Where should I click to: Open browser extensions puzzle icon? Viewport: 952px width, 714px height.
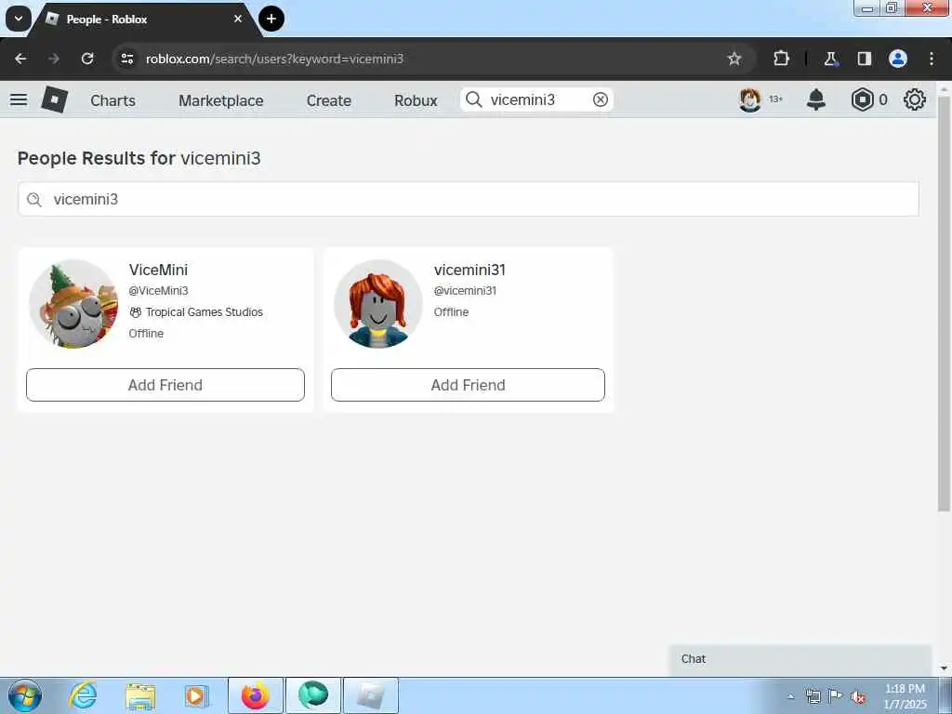tap(781, 59)
